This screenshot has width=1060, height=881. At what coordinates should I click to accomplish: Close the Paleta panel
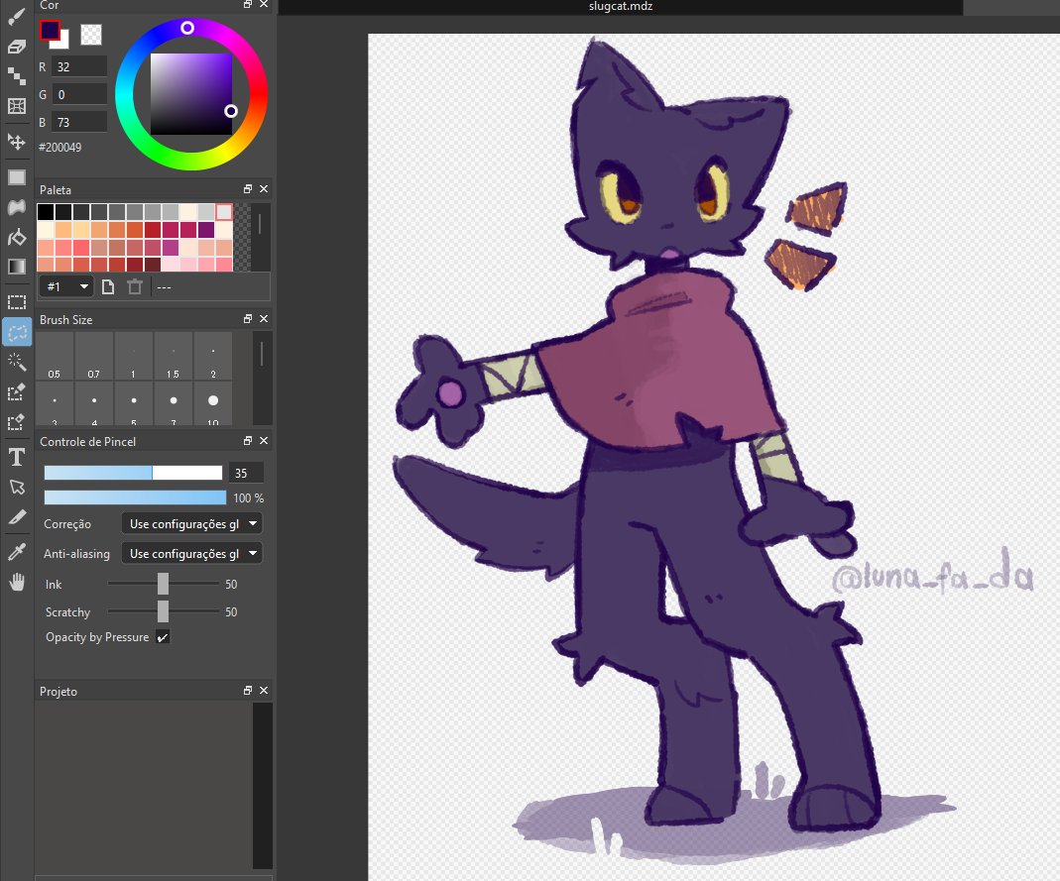pyautogui.click(x=264, y=189)
